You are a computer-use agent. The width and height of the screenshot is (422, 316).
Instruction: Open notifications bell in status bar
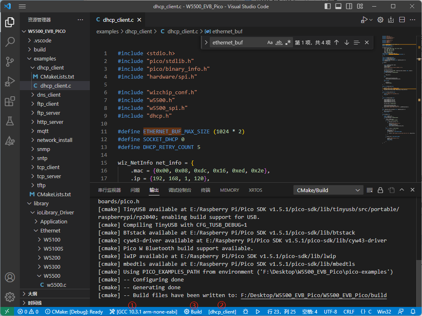click(x=413, y=311)
